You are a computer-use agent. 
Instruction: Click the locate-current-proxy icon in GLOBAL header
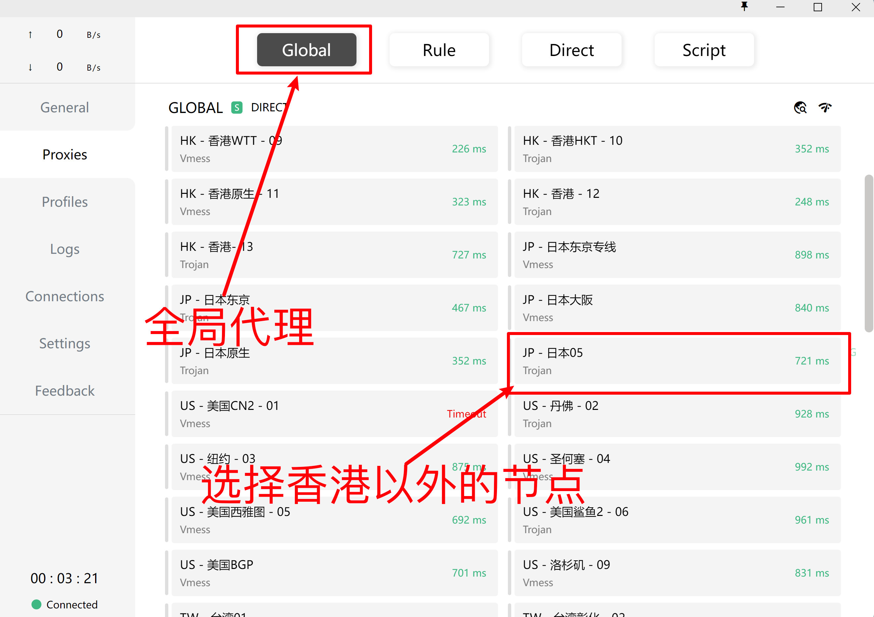800,108
